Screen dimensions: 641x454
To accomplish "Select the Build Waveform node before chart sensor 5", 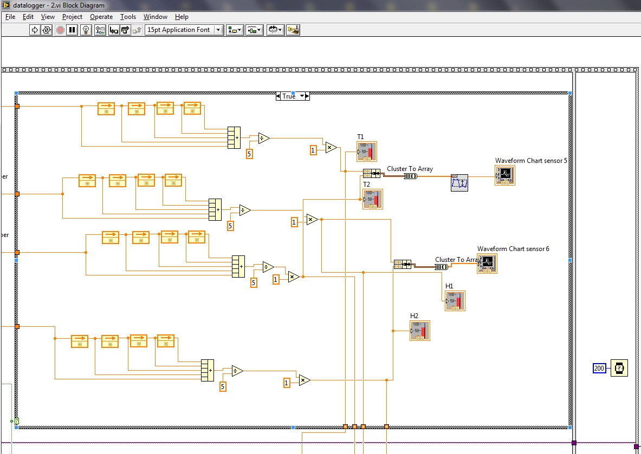I will click(459, 182).
